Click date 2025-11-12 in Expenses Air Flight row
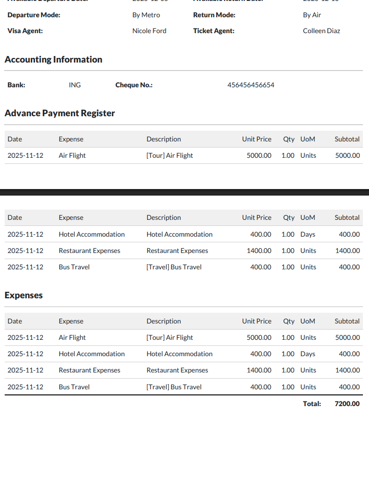369x478 pixels. pyautogui.click(x=25, y=337)
